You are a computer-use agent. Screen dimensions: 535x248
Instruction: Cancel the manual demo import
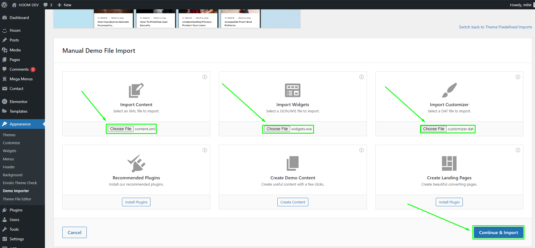75,232
